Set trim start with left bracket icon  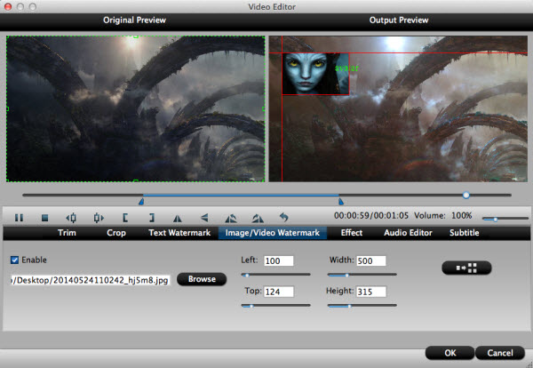[125, 218]
